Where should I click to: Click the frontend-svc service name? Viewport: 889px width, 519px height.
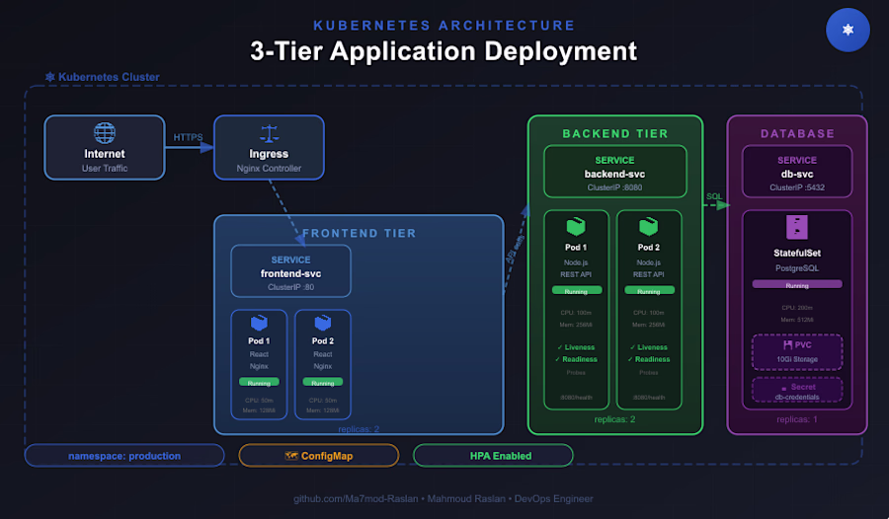pos(290,273)
